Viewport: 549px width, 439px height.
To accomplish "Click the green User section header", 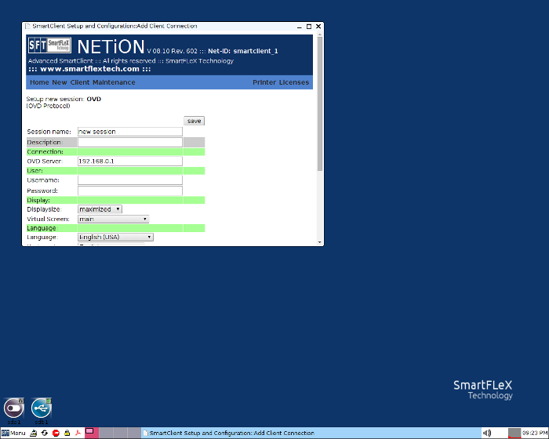I will (x=116, y=171).
